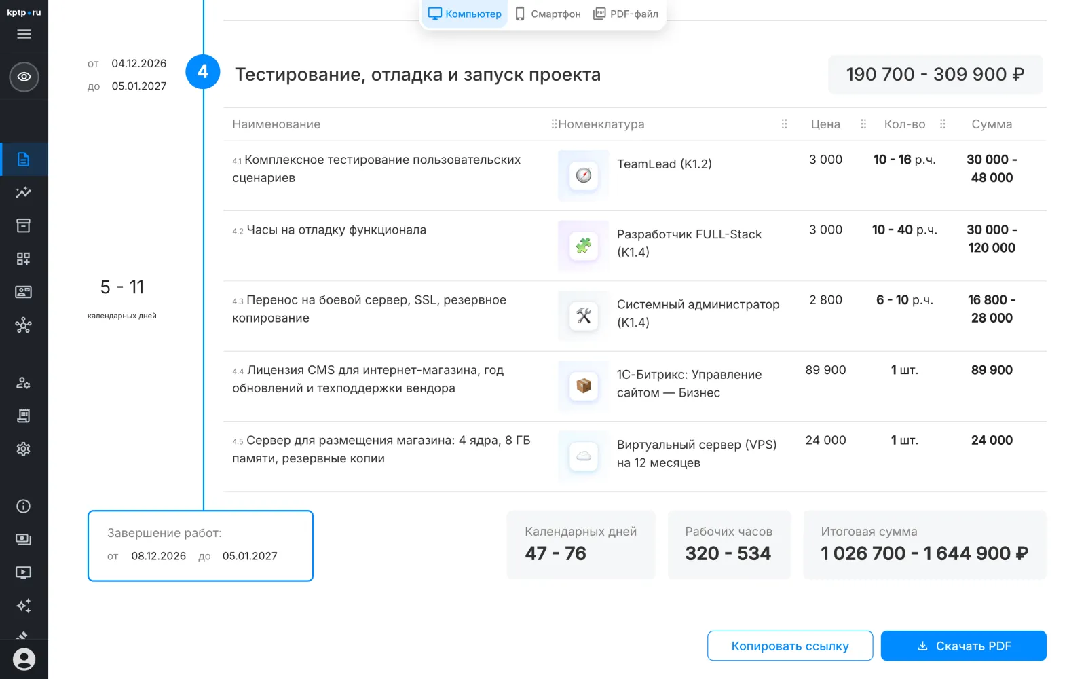1086x679 pixels.
Task: Click the box icon for 1С-Битрикс
Action: click(x=584, y=386)
